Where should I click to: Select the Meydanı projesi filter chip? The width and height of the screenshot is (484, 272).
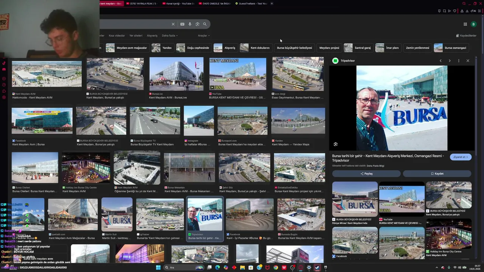tap(329, 48)
